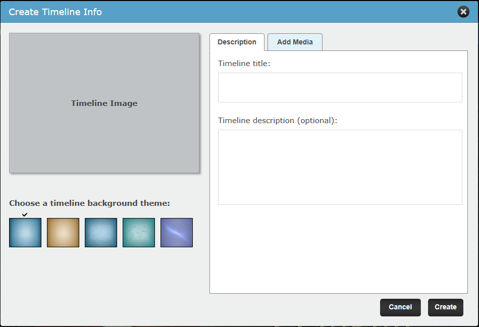Image resolution: width=479 pixels, height=327 pixels.
Task: Choose the tan beige background theme
Action: coord(63,232)
